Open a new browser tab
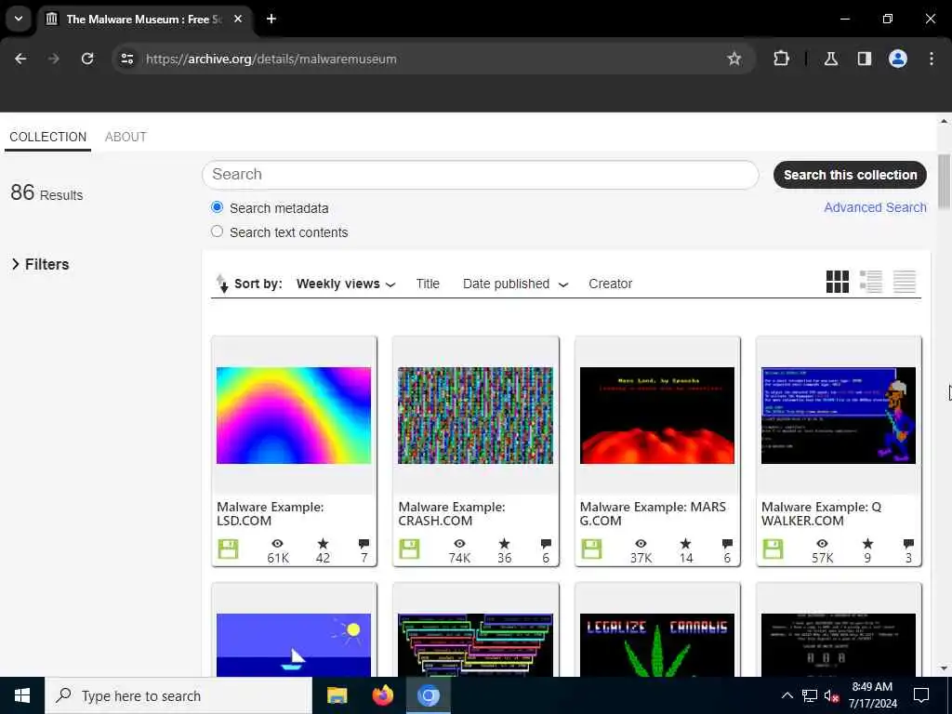The width and height of the screenshot is (952, 714). click(271, 19)
